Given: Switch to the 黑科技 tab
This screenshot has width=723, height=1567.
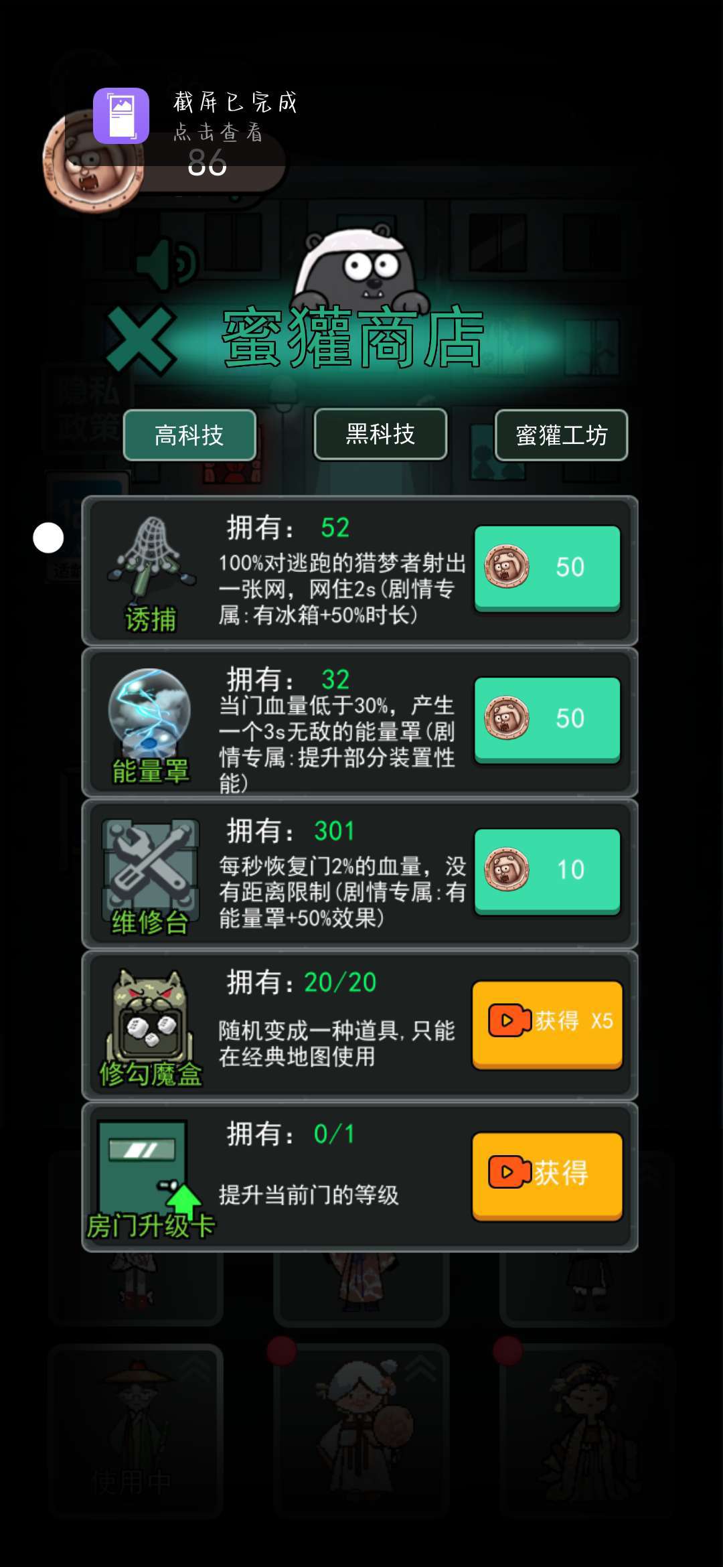Looking at the screenshot, I should pos(380,434).
